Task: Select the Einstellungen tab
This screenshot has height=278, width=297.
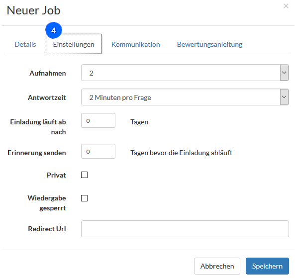Action: click(x=74, y=44)
